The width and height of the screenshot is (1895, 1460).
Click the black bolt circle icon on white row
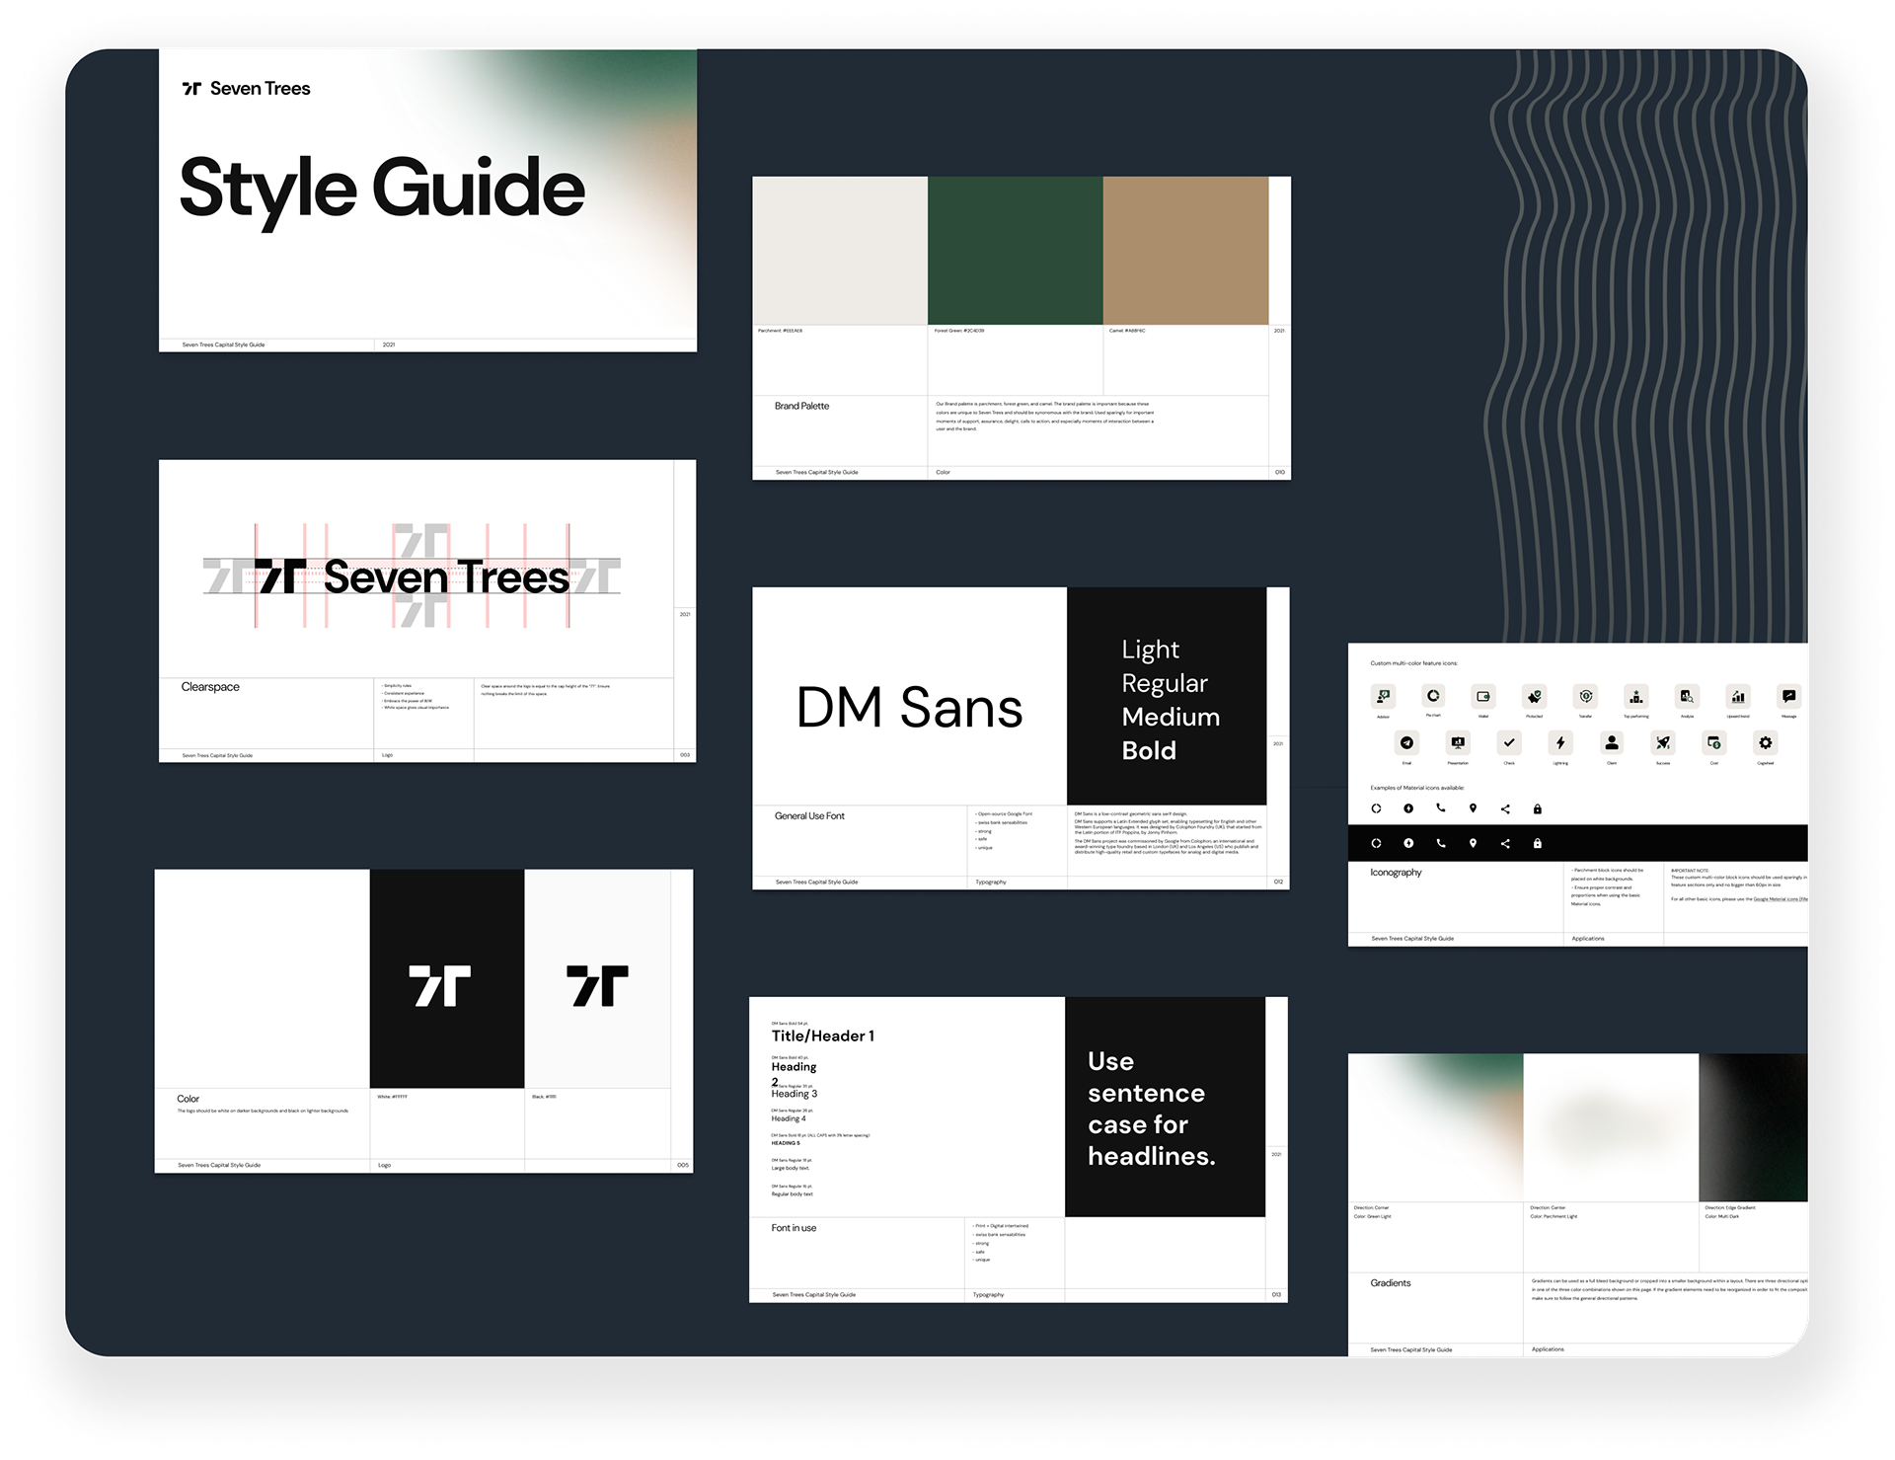tap(1408, 808)
